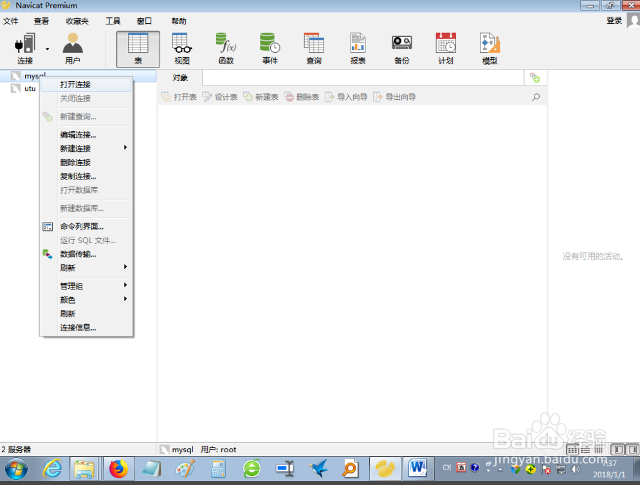Viewport: 640px width, 485px height.
Task: Open the Report (报表) icon
Action: tap(358, 49)
